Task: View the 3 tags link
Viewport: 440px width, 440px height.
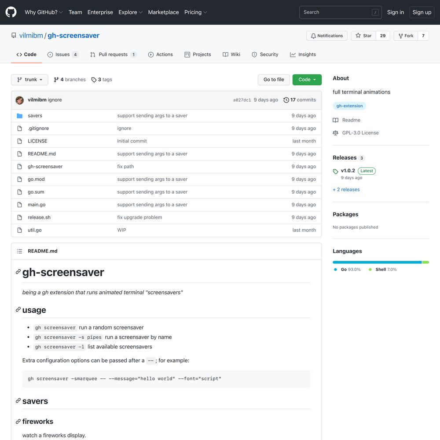Action: coord(102,80)
